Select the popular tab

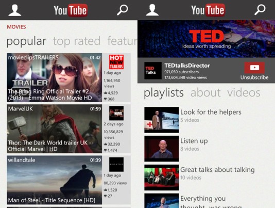pos(26,41)
